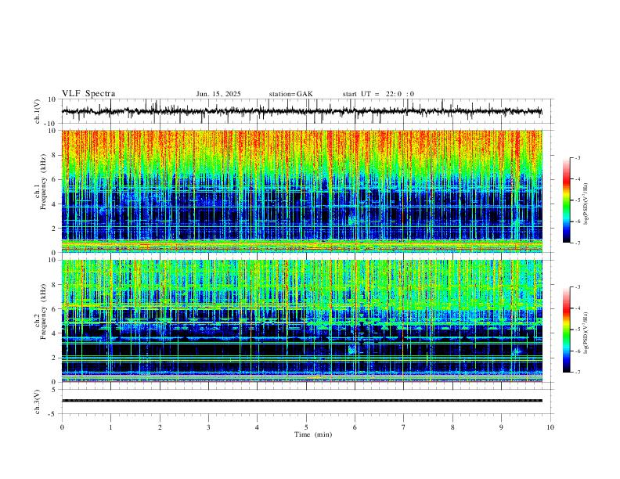The height and width of the screenshot is (479, 620).
Task: Click the time axis tick label "1"
Action: coord(110,427)
